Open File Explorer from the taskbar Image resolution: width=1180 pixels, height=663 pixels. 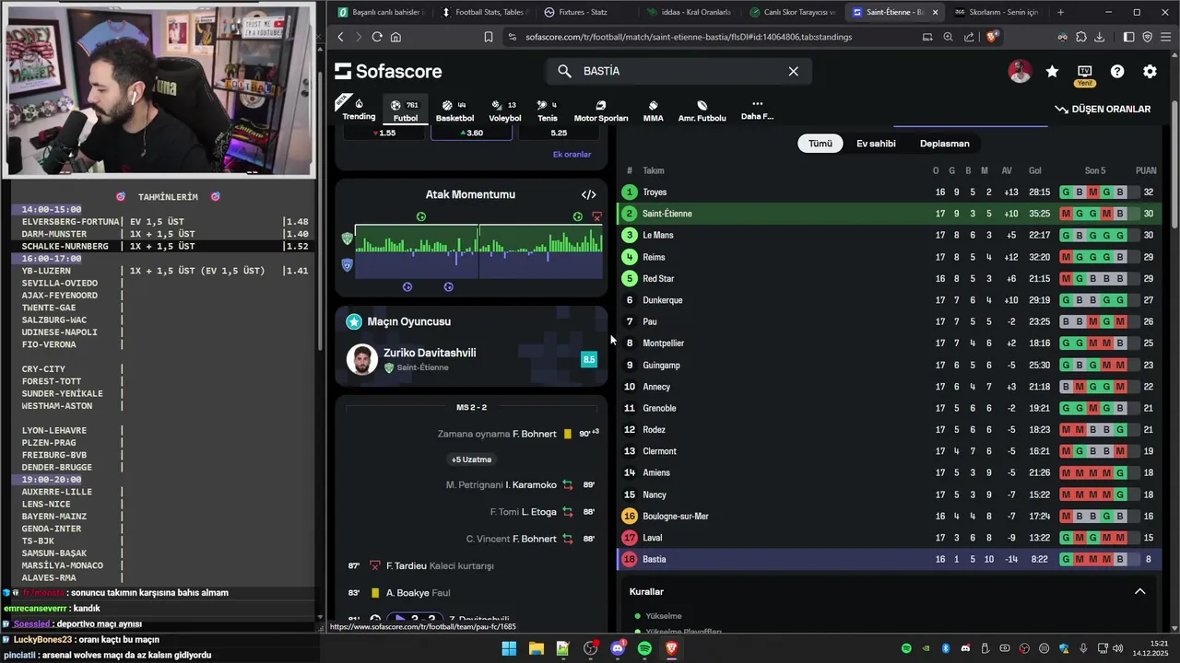tap(536, 648)
